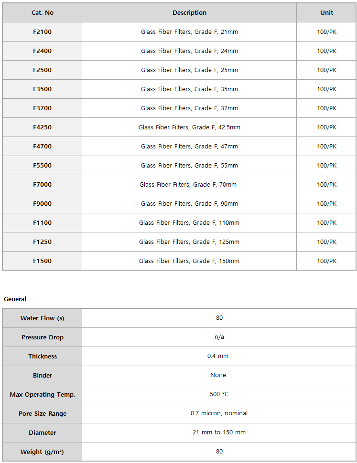
Task: Select the 0.7 micron, nominal value
Action: [219, 413]
